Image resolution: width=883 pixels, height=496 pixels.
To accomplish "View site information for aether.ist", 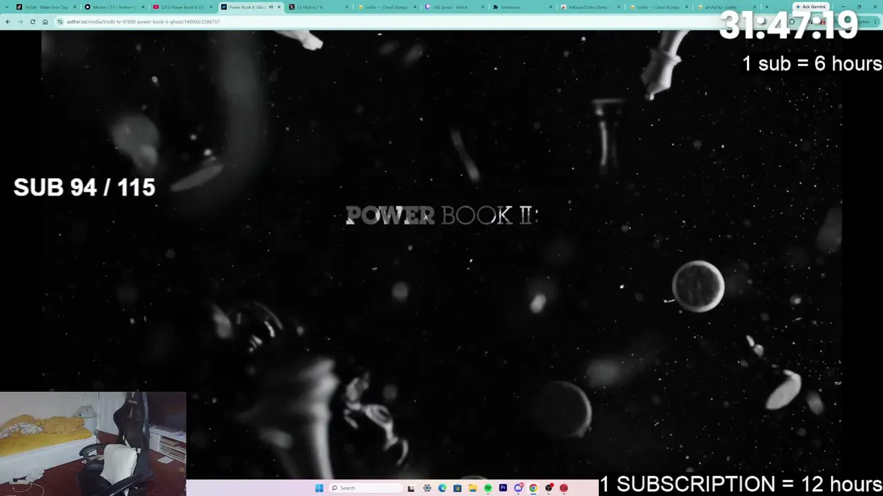I will [x=61, y=21].
